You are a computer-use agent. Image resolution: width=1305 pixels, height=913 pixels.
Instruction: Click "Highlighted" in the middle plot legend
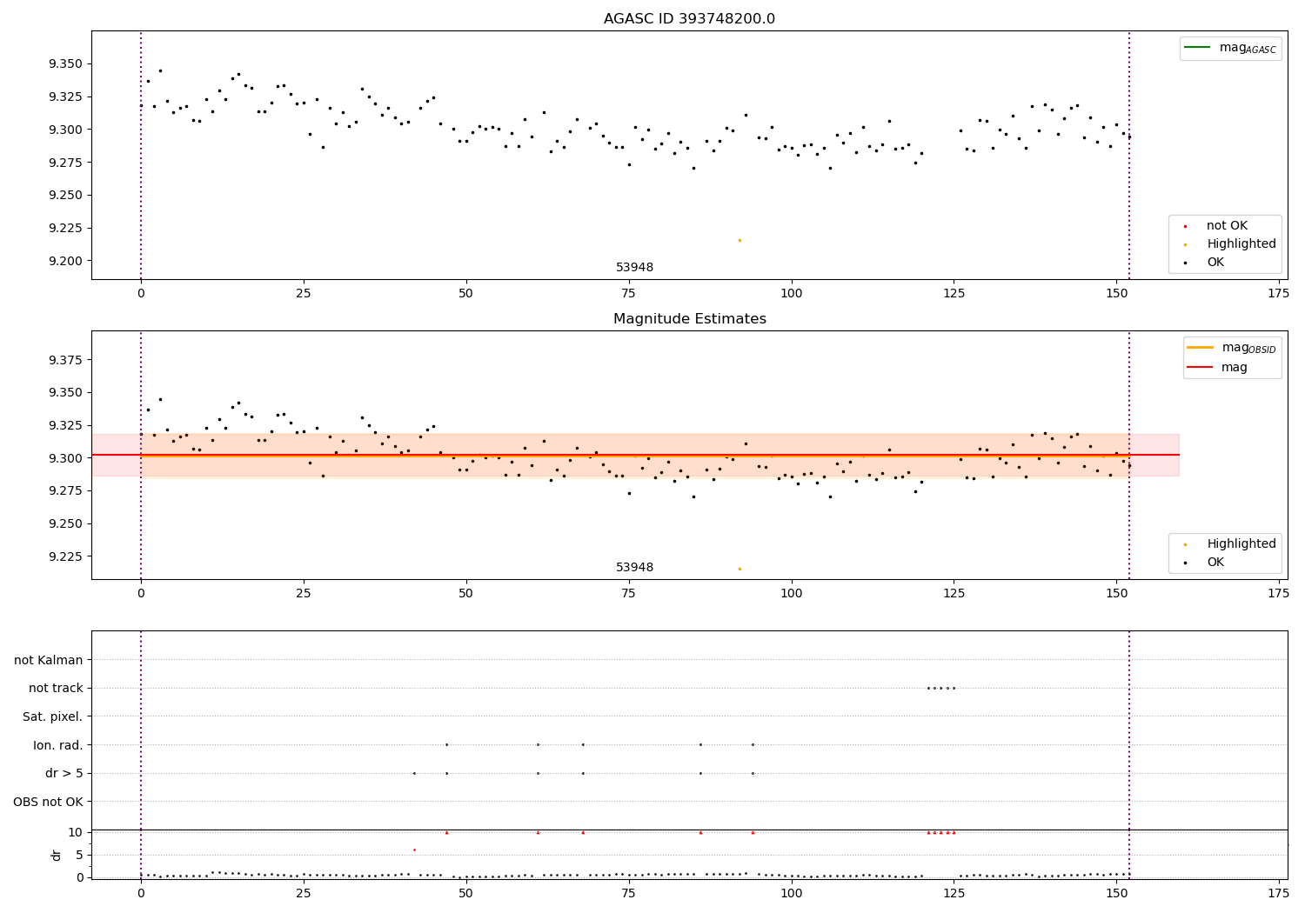pyautogui.click(x=1241, y=544)
